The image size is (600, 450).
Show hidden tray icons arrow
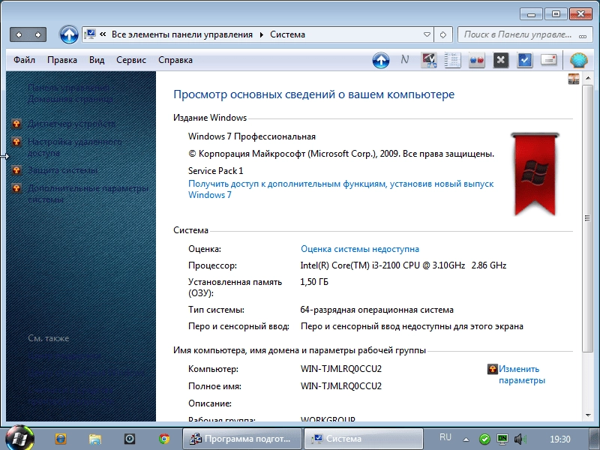tap(466, 439)
